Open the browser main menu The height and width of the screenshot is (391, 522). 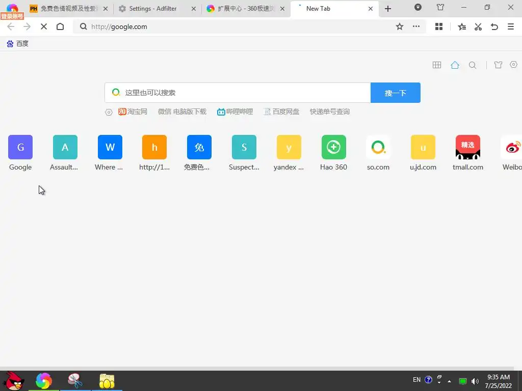tap(511, 26)
